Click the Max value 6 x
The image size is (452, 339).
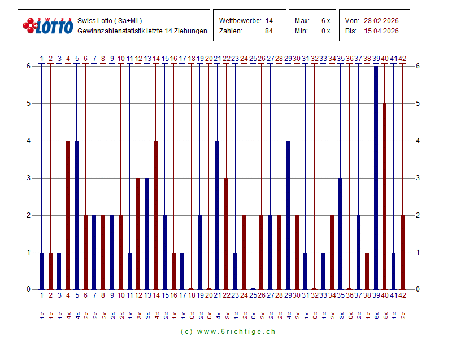pyautogui.click(x=325, y=21)
